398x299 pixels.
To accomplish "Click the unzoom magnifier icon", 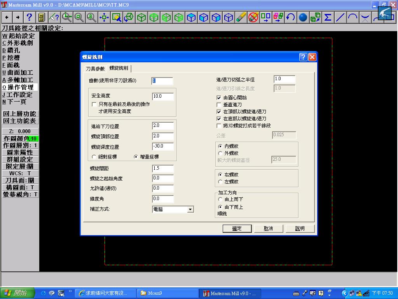I will [79, 17].
